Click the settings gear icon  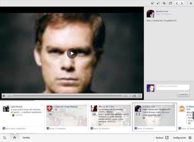190,138
